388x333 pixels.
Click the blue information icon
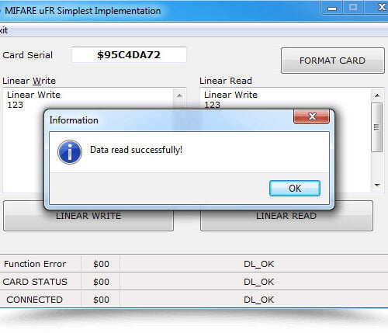pyautogui.click(x=70, y=152)
